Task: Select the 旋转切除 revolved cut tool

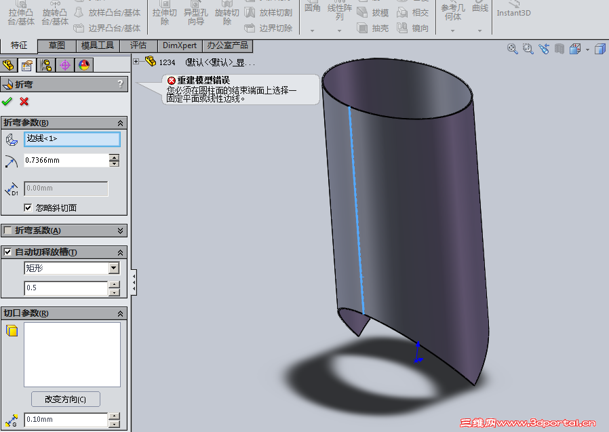Action: pos(227,13)
